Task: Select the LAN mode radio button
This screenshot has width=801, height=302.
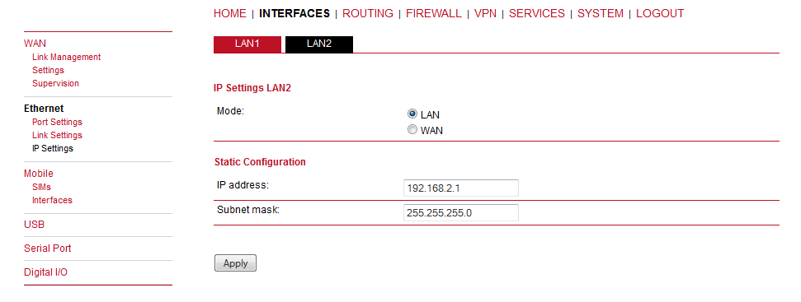Action: [412, 114]
